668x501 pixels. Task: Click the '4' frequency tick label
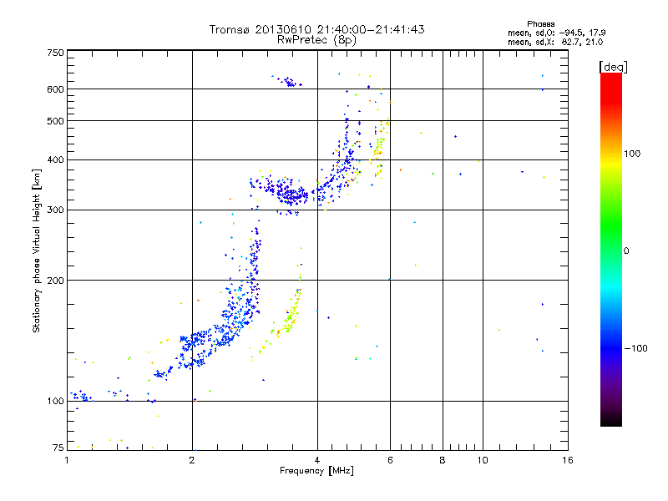[x=317, y=460]
